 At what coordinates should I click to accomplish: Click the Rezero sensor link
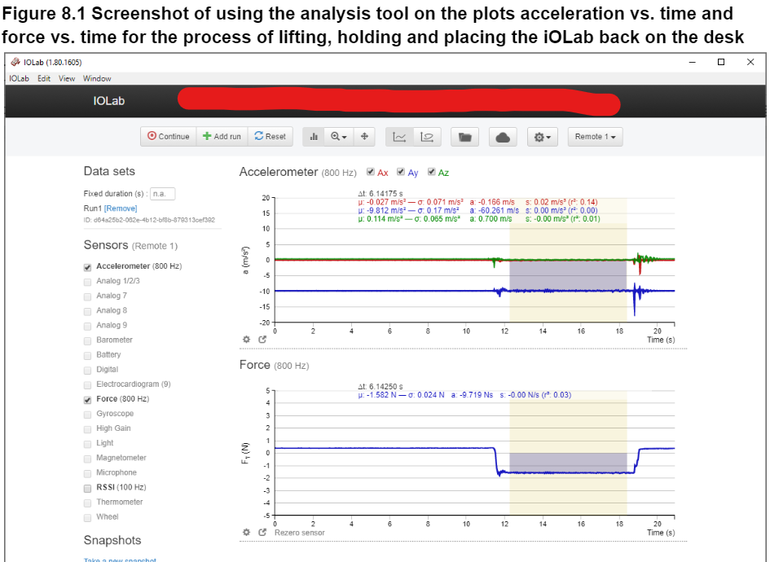click(x=299, y=532)
